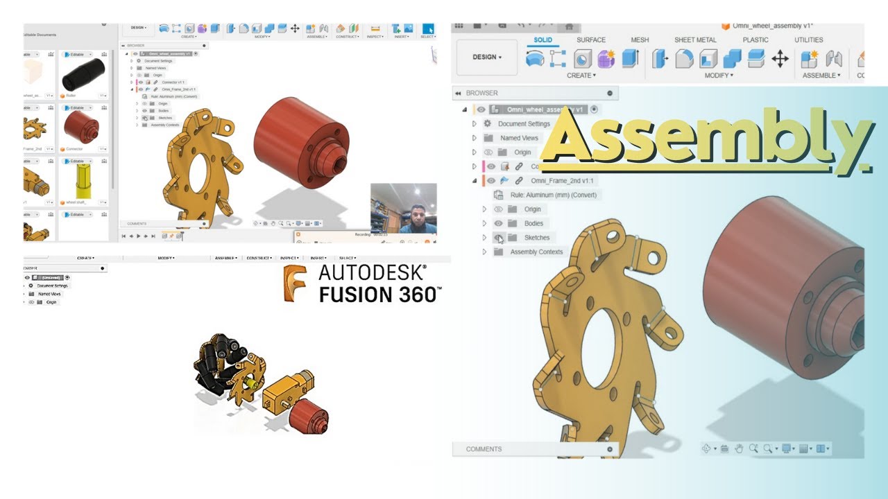The height and width of the screenshot is (499, 888).
Task: Open the Roller thumbnail in data panel
Action: [83, 74]
